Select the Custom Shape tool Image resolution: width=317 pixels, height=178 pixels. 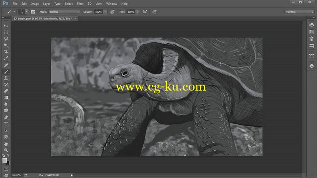tap(6, 137)
